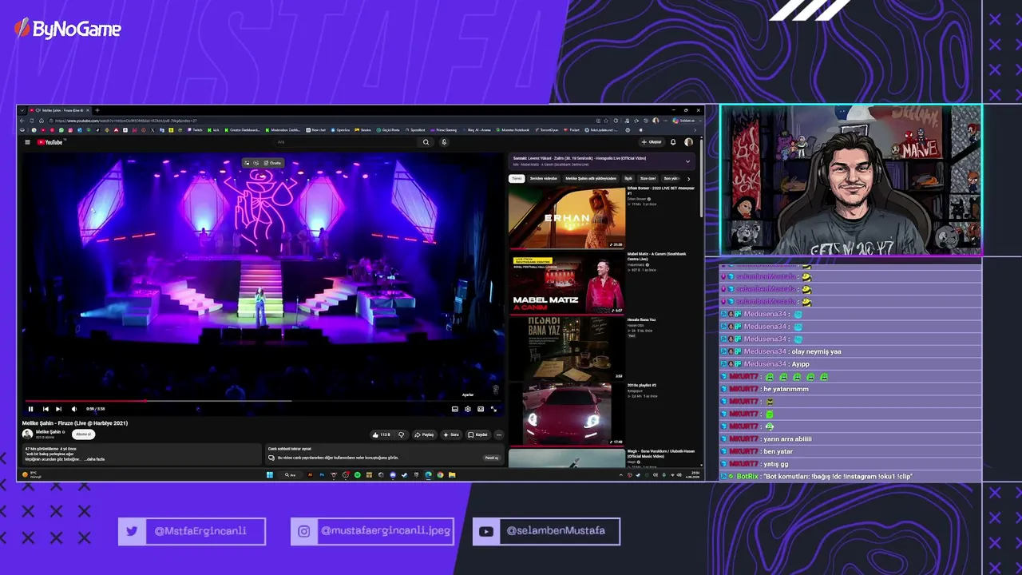This screenshot has width=1022, height=575.
Task: Open Spotify from the taskbar
Action: pos(357,475)
